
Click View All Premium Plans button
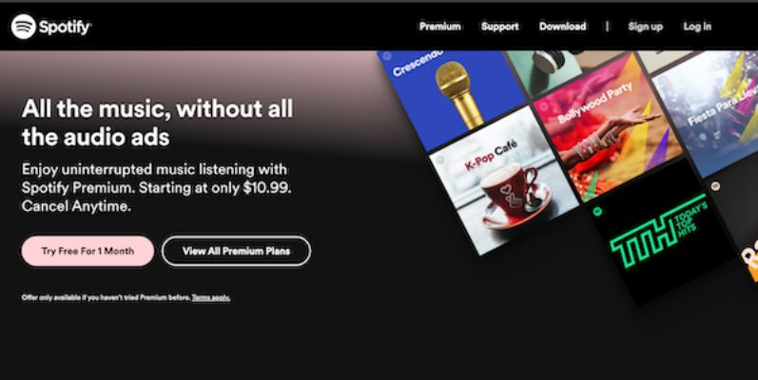[237, 251]
